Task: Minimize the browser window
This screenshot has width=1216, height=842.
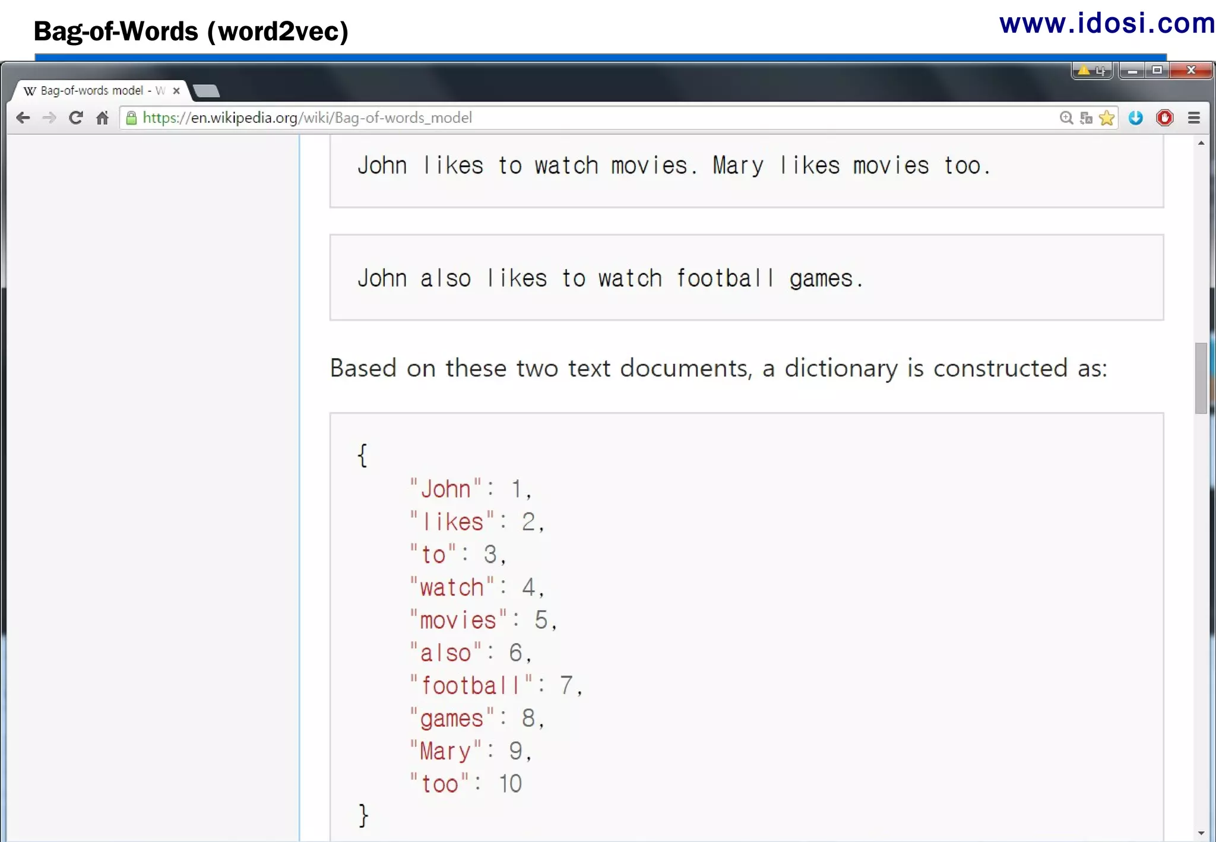Action: tap(1132, 71)
